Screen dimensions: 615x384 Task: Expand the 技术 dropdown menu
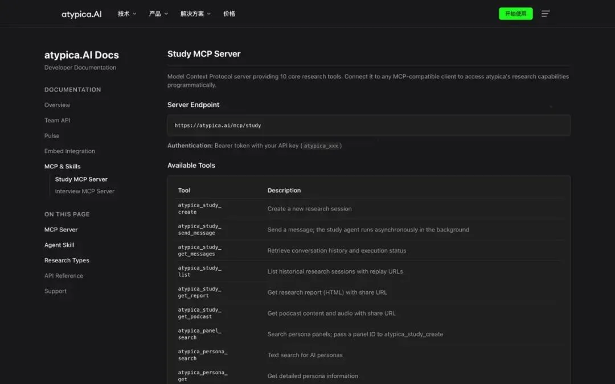tap(127, 14)
